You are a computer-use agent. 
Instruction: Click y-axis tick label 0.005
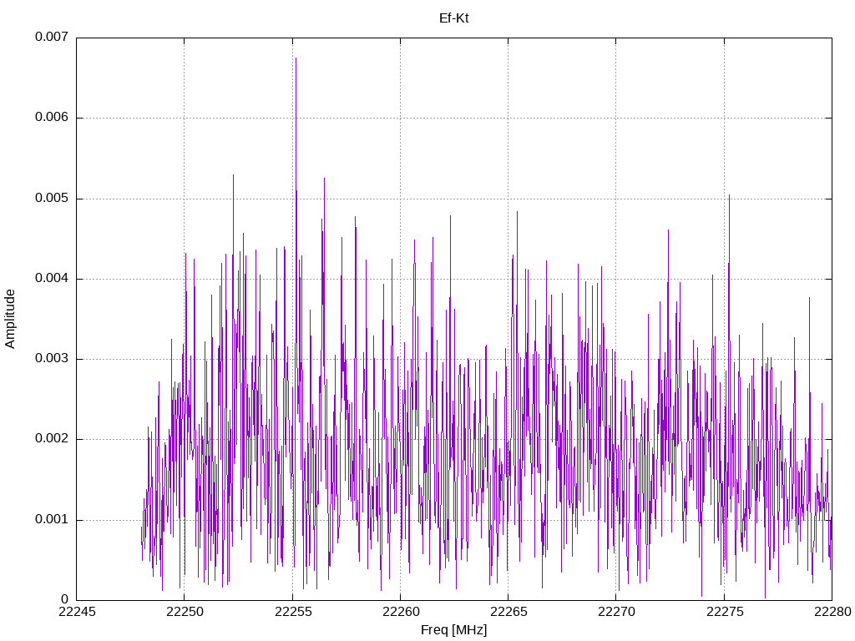(x=52, y=198)
